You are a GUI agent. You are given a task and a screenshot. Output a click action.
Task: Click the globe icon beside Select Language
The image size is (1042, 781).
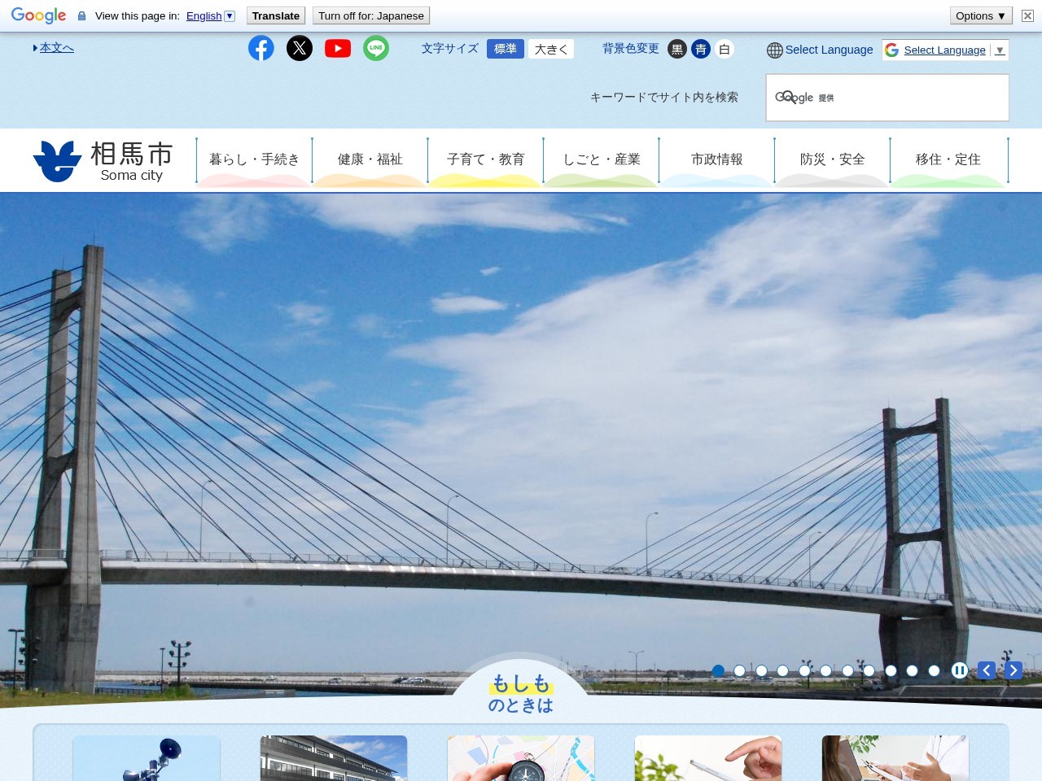tap(775, 50)
